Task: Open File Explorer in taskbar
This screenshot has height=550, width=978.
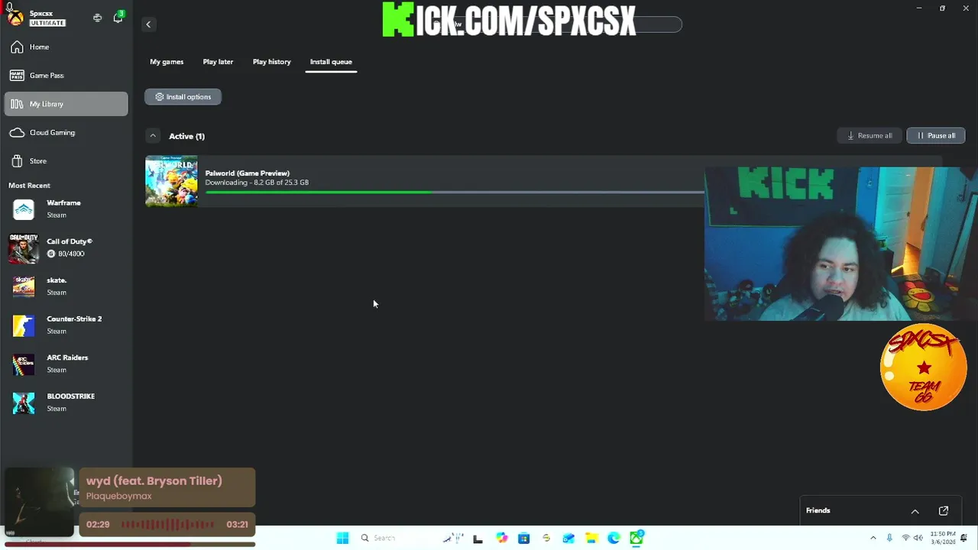Action: (x=591, y=539)
